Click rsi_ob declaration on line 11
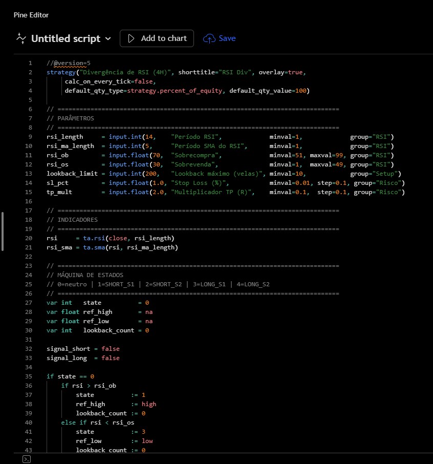Viewport: 433px width, 464px height. pos(57,155)
